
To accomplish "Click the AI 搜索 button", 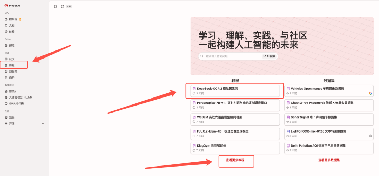I will click(269, 56).
